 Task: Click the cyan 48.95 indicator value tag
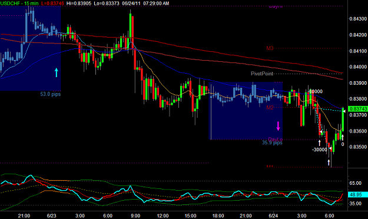[358, 195]
